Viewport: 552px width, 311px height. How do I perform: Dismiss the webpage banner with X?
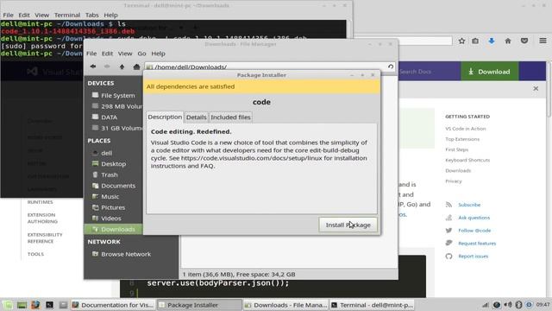536,88
